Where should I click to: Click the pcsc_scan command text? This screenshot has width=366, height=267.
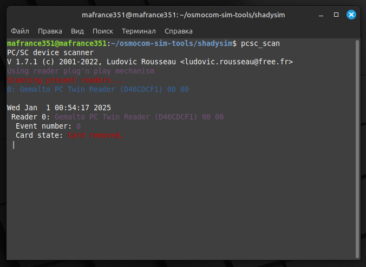(260, 43)
